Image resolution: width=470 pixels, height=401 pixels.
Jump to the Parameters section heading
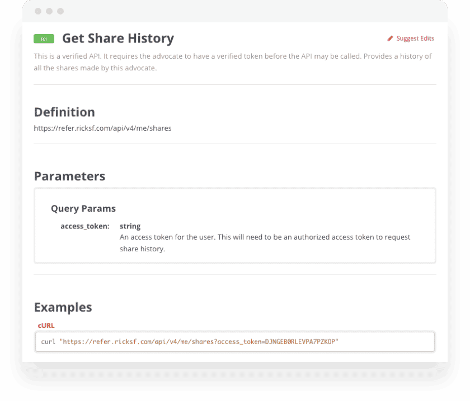69,176
